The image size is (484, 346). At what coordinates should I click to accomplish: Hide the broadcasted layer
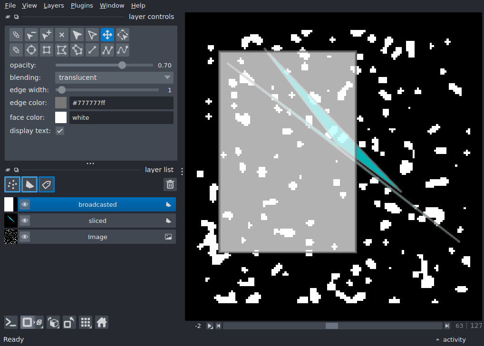coord(25,204)
